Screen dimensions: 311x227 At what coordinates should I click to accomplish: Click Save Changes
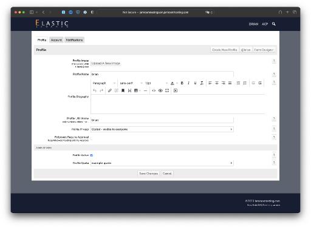(x=148, y=174)
